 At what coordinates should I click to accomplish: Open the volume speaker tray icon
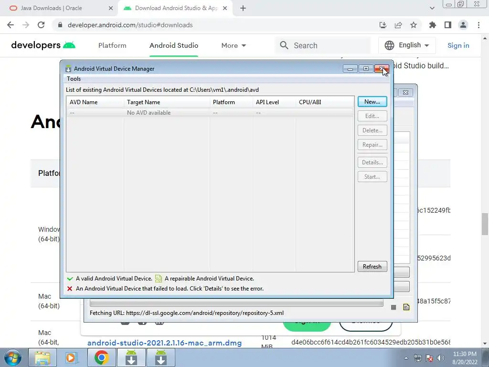tap(440, 358)
